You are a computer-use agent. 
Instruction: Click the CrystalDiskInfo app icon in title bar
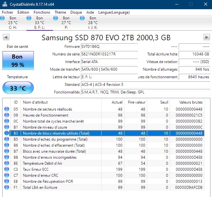(5, 4)
